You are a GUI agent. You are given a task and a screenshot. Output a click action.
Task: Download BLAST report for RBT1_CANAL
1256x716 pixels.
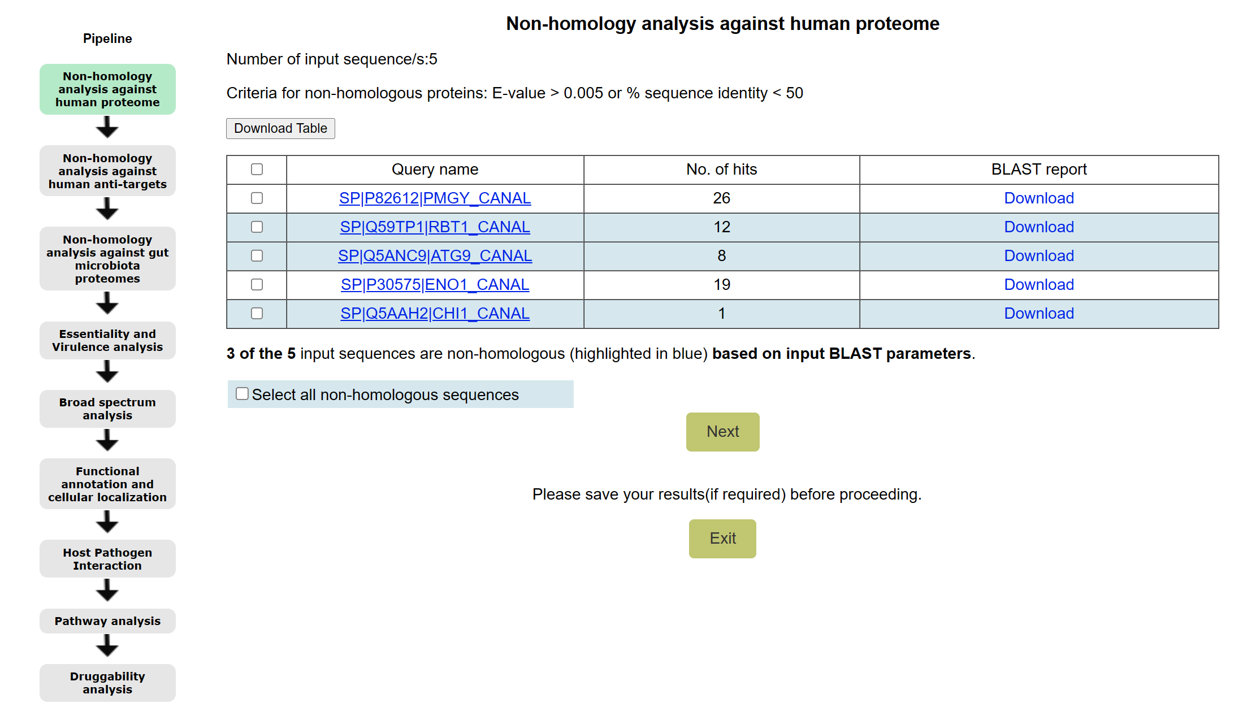[x=1038, y=227]
